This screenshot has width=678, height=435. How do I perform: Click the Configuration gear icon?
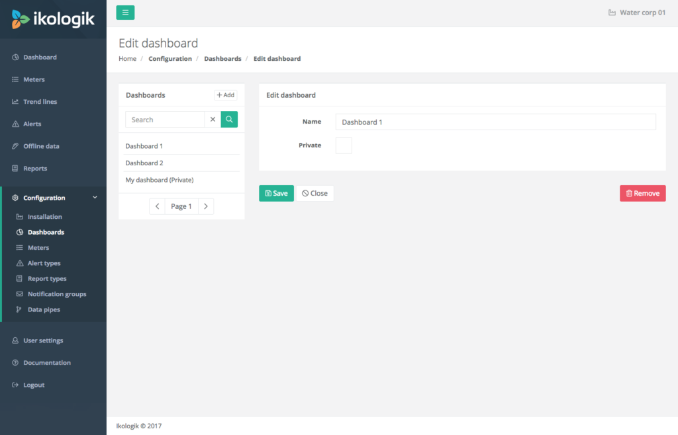click(15, 198)
